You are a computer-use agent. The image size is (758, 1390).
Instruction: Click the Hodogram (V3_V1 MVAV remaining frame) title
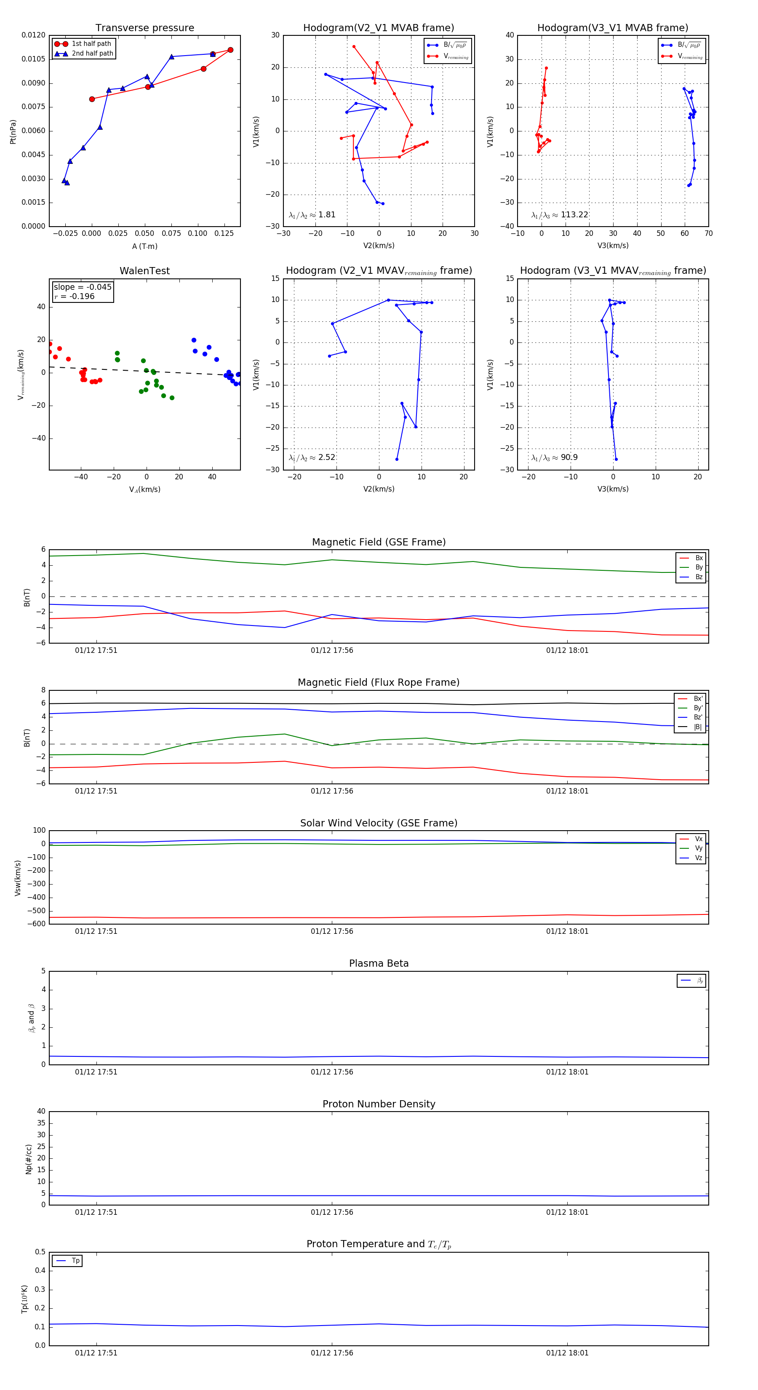click(613, 271)
